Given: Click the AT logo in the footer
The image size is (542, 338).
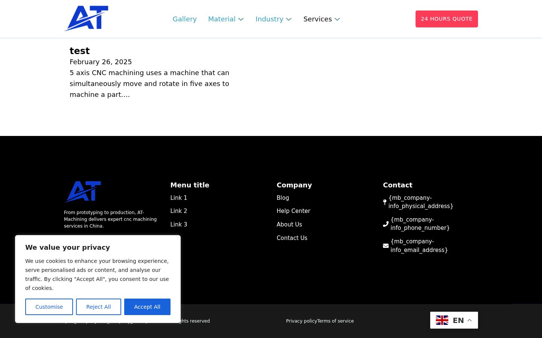Looking at the screenshot, I should 83,192.
